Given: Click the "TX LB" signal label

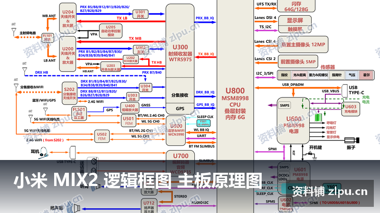Looking at the screenshot, I should click(x=122, y=18).
